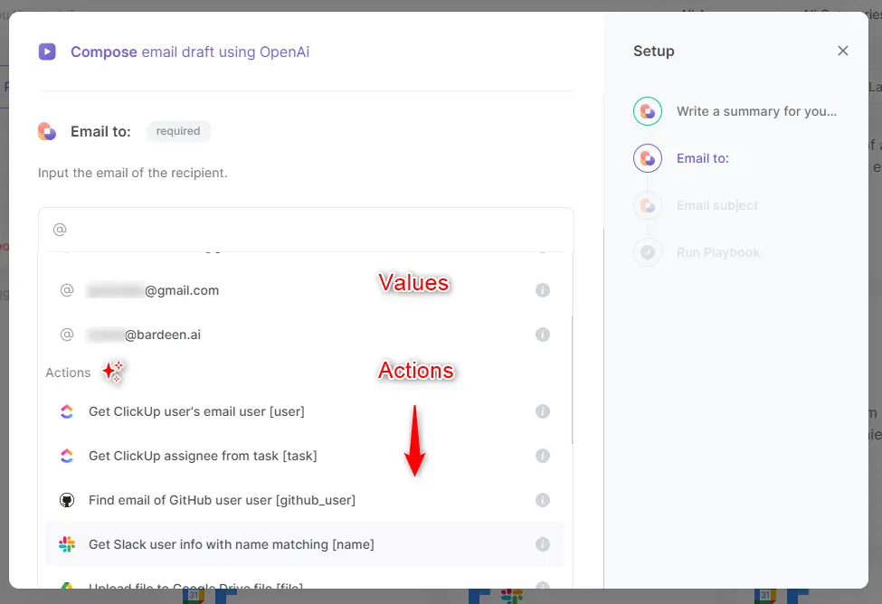Click the Write a summary step icon
This screenshot has width=882, height=604.
[x=648, y=111]
